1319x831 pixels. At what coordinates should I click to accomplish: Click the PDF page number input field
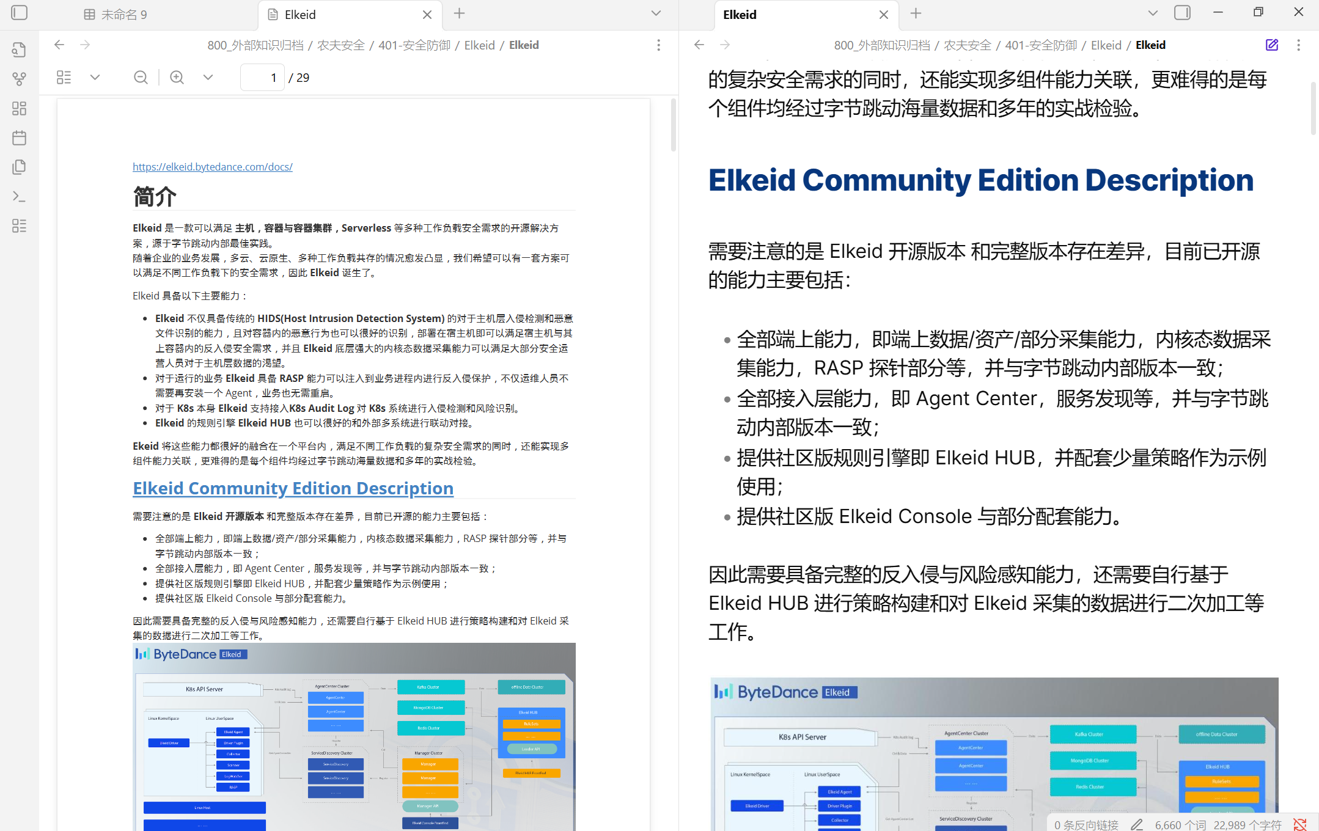point(263,78)
